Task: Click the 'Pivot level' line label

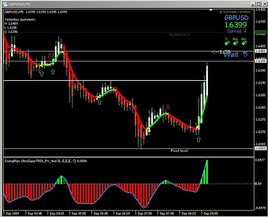Action: pos(179,151)
